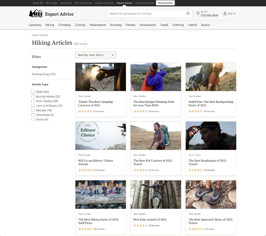Open the Running category
Screen dimensions: 266x236
[116, 25]
